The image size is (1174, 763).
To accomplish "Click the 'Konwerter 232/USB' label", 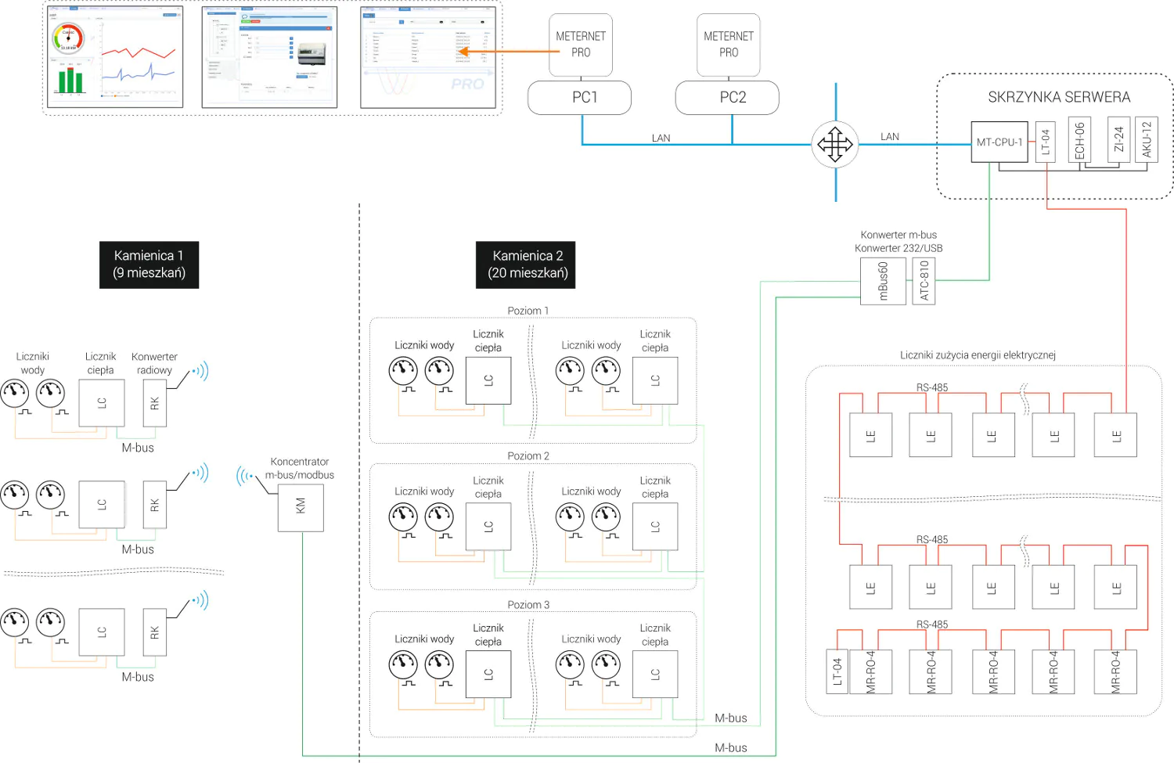I will (x=899, y=248).
